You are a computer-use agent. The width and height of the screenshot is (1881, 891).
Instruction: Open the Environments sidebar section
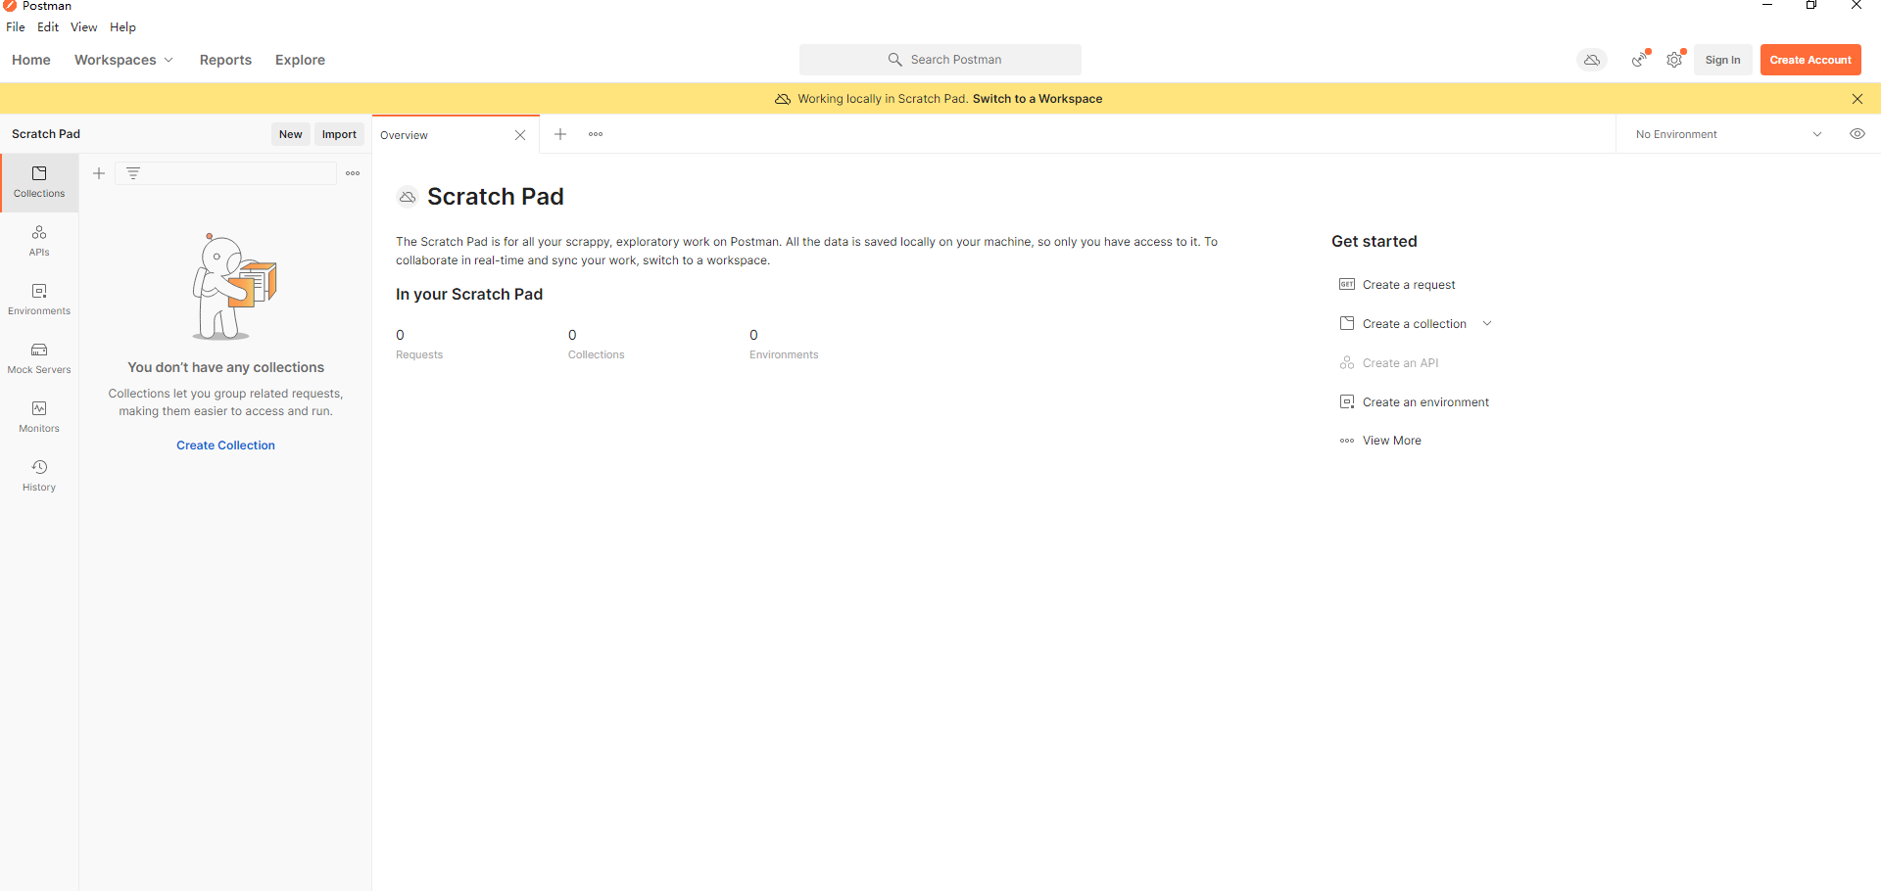click(39, 300)
